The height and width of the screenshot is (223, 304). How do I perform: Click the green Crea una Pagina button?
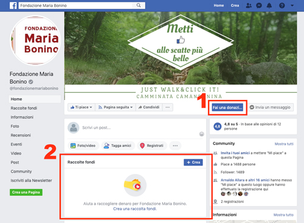point(26,192)
